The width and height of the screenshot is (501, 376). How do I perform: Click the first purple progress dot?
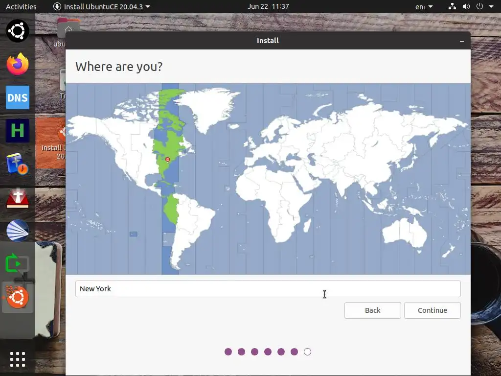point(228,352)
